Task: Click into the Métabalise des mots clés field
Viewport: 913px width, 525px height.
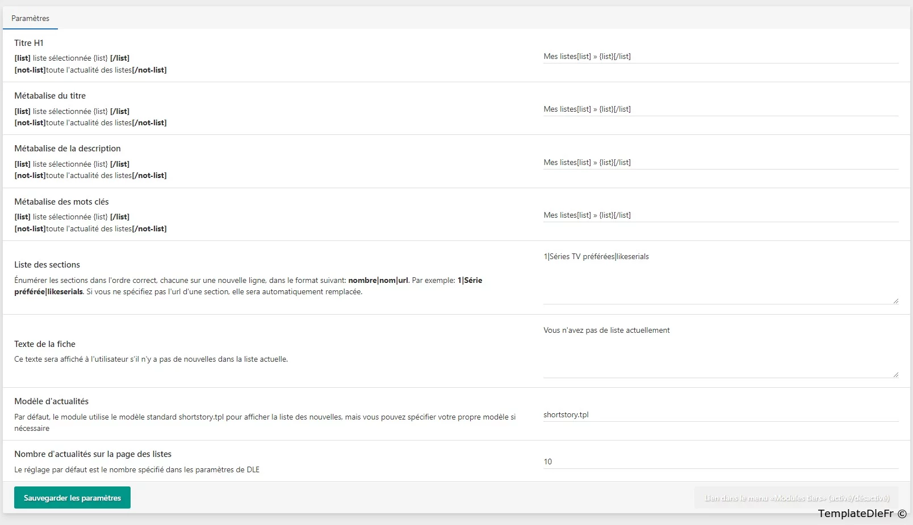Action: tap(720, 215)
